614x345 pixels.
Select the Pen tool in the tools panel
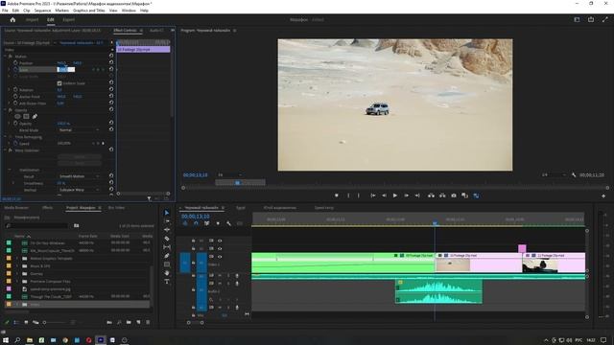167,256
